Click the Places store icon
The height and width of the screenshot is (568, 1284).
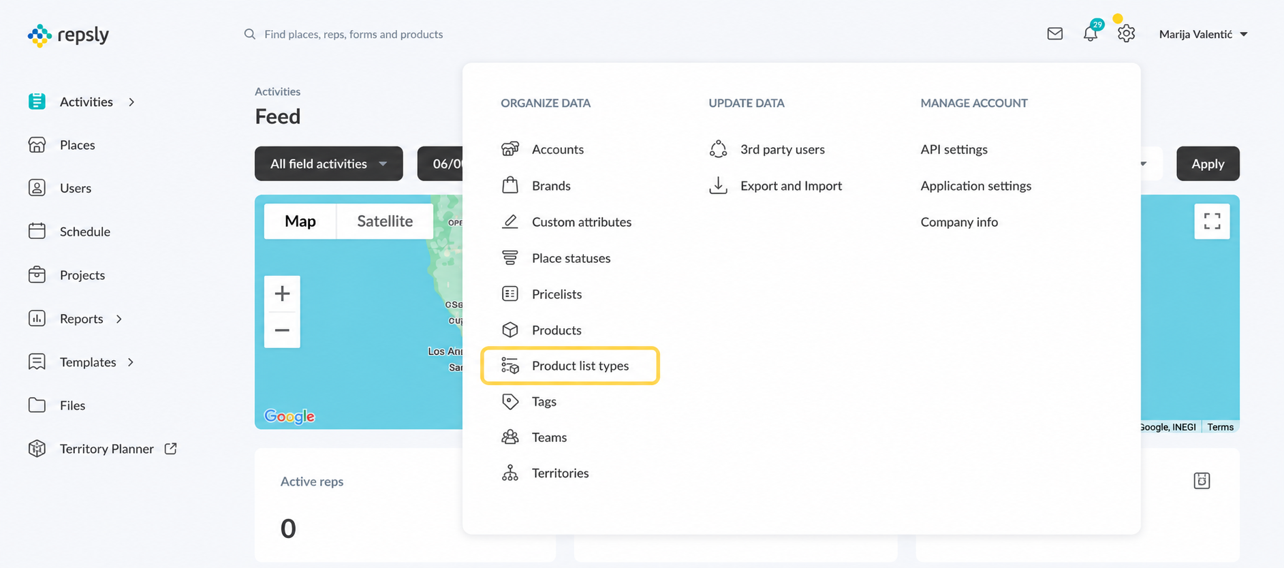click(x=37, y=144)
